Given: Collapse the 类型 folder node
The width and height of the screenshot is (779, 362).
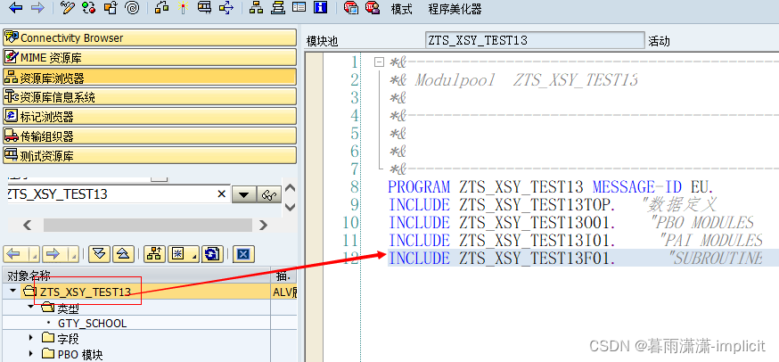Looking at the screenshot, I should [31, 308].
